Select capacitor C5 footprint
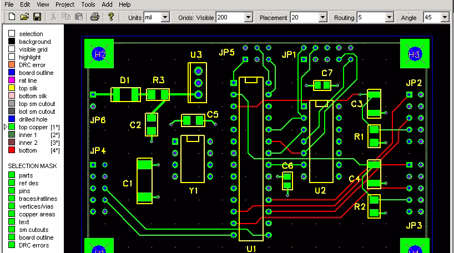Viewport: 454px width, 253px height. click(x=193, y=120)
